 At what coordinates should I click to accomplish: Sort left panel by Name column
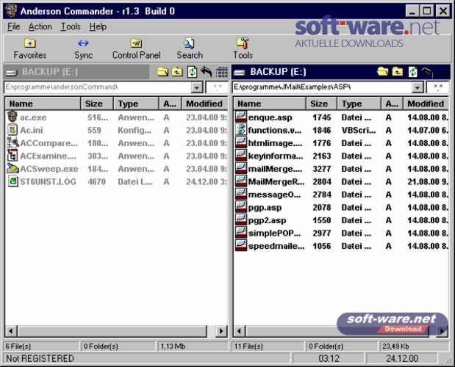[x=43, y=103]
